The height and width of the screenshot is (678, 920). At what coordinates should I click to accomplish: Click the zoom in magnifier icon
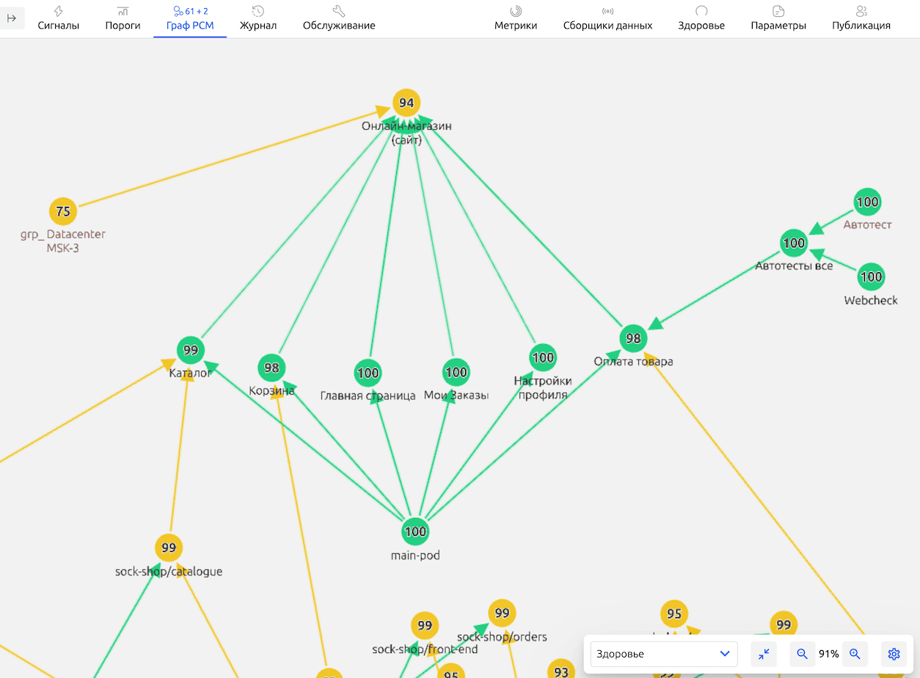(x=855, y=654)
